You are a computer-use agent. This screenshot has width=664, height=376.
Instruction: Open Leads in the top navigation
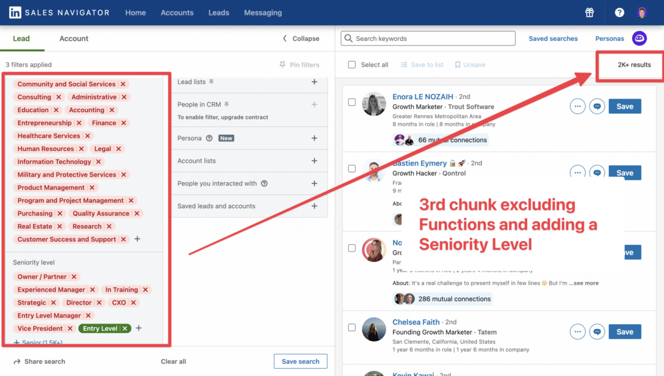[x=219, y=13]
